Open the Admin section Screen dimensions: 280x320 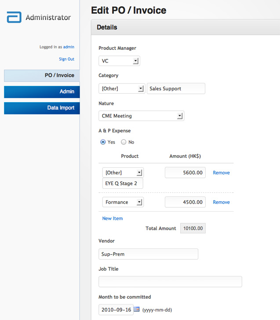42,92
